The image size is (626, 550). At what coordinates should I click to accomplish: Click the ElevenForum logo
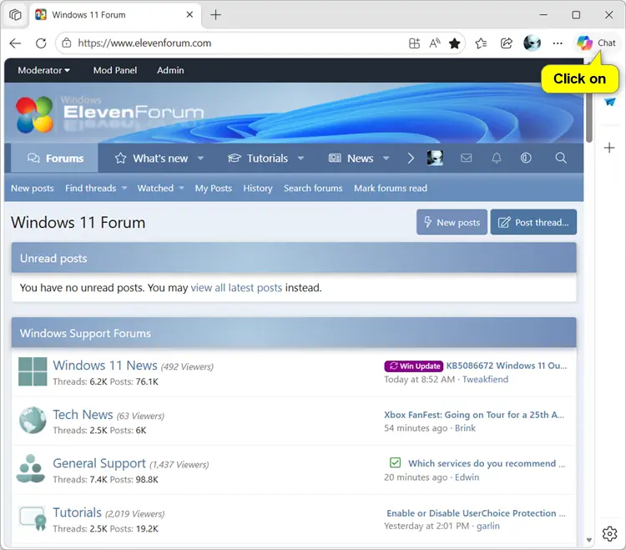[x=110, y=114]
